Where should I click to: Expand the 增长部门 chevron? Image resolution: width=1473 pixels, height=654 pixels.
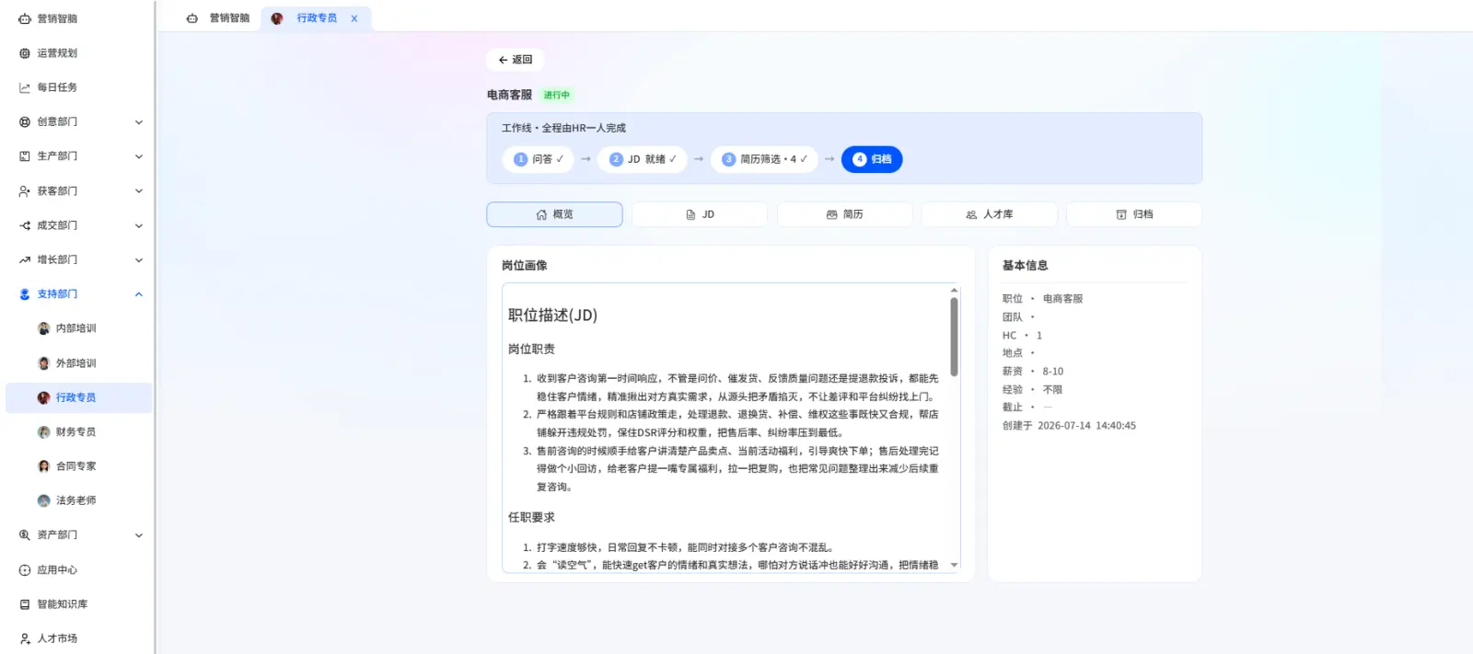(139, 260)
